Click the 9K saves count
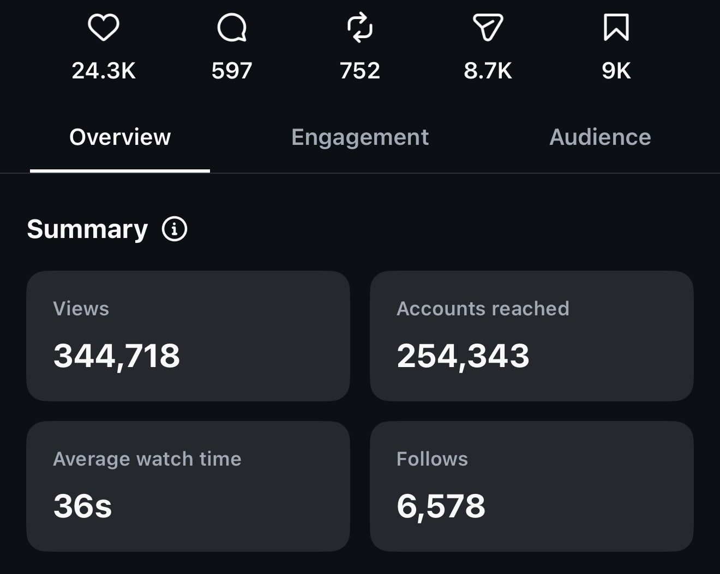 click(616, 71)
